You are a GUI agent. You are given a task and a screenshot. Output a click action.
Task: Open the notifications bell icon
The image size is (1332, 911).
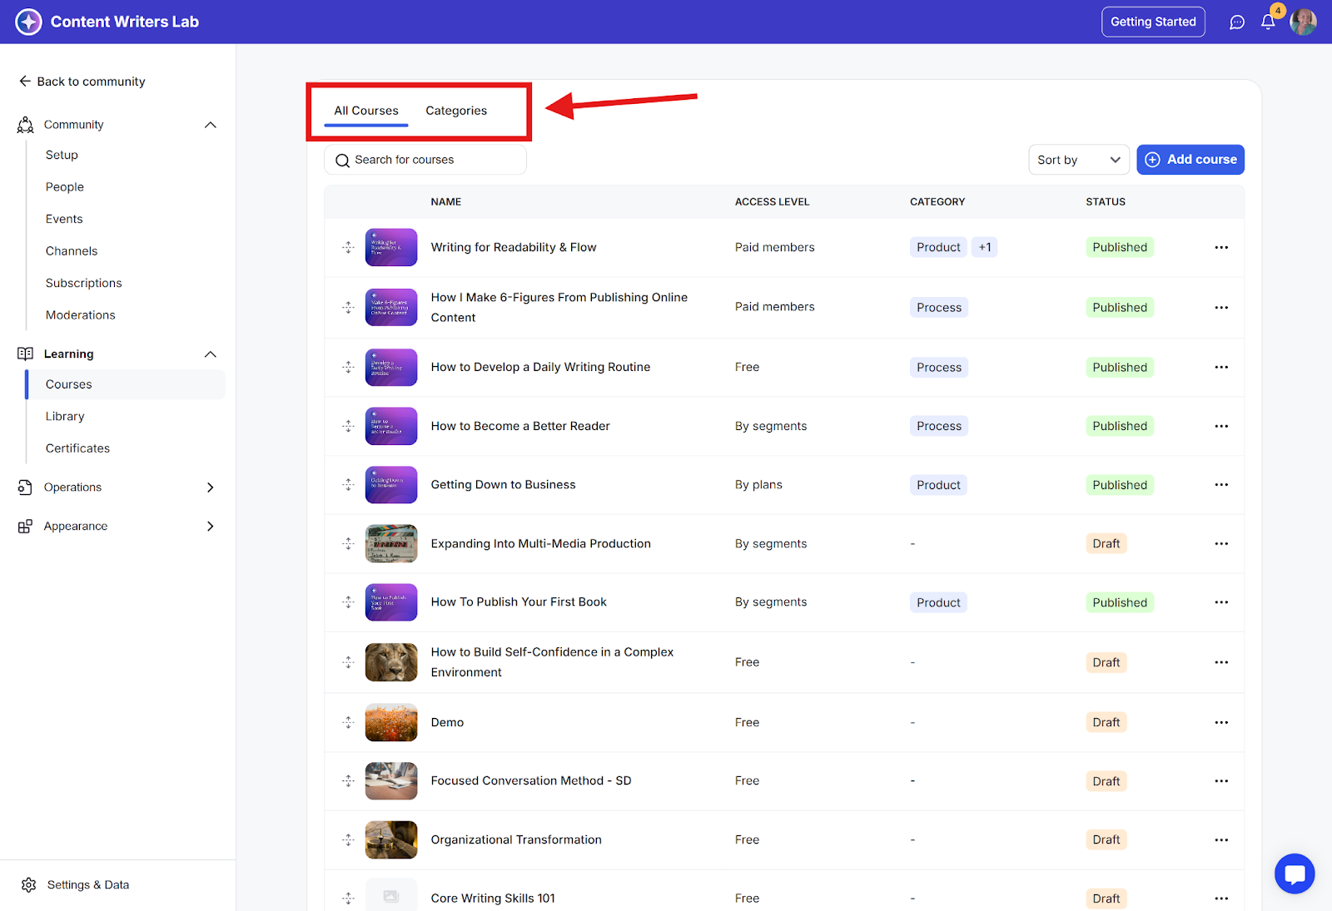click(x=1267, y=22)
